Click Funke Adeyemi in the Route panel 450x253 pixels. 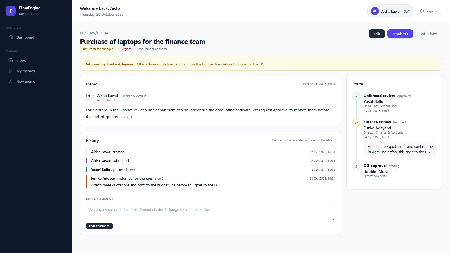[377, 128]
